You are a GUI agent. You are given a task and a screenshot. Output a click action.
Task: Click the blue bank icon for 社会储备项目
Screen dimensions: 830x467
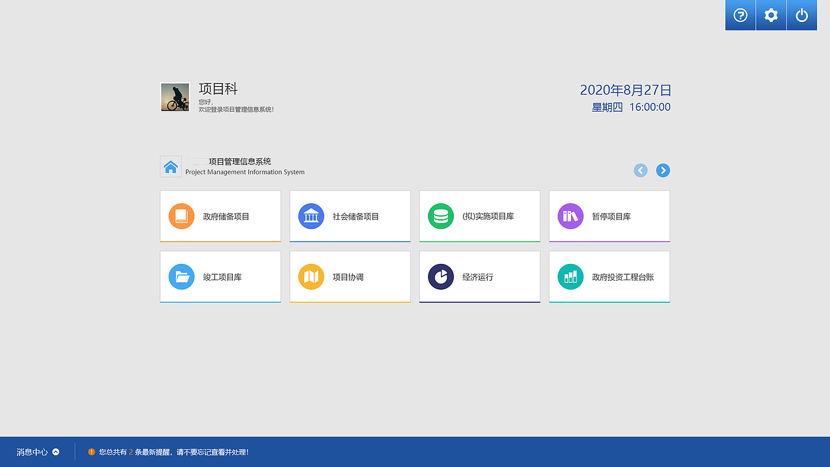coord(311,216)
